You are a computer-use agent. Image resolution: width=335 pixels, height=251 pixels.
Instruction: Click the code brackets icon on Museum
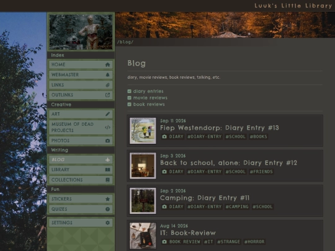107,128
